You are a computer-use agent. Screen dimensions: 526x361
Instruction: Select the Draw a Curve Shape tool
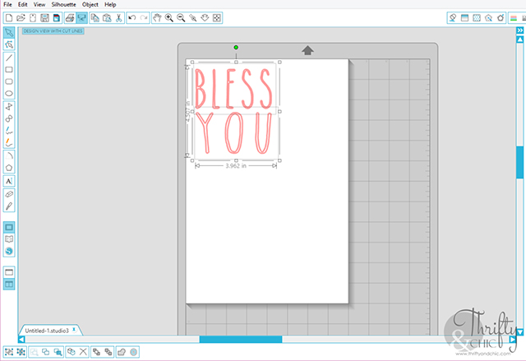(9, 118)
